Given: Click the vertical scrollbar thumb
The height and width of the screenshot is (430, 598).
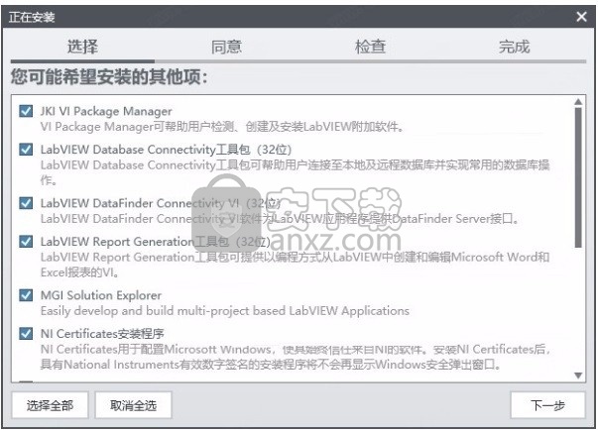Looking at the screenshot, I should tap(578, 177).
